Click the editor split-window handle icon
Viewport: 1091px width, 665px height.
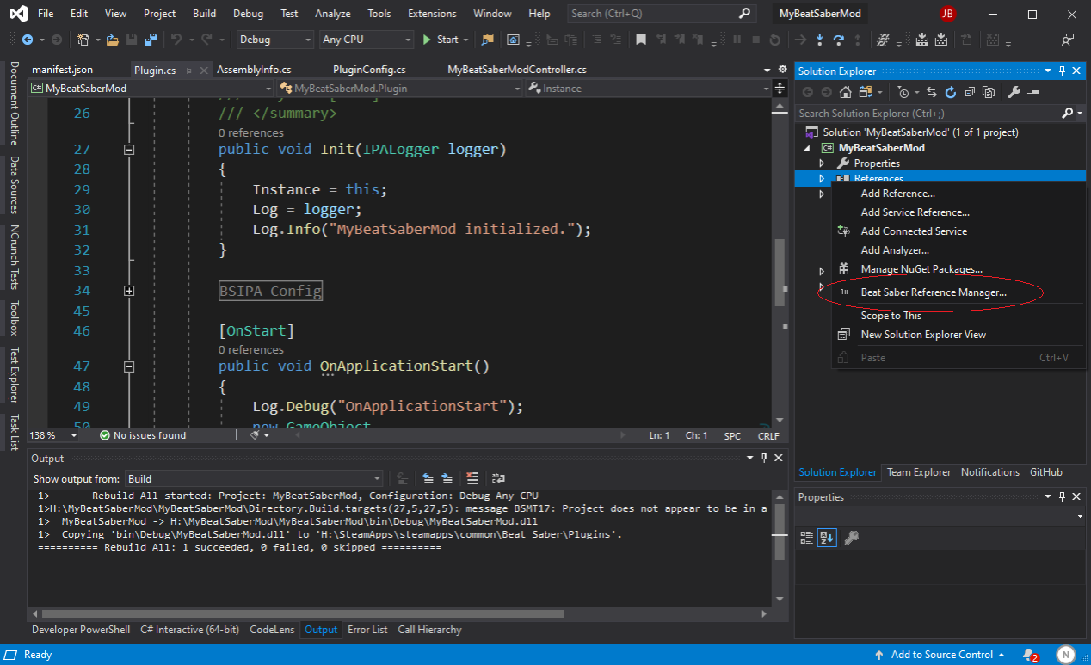click(x=780, y=89)
